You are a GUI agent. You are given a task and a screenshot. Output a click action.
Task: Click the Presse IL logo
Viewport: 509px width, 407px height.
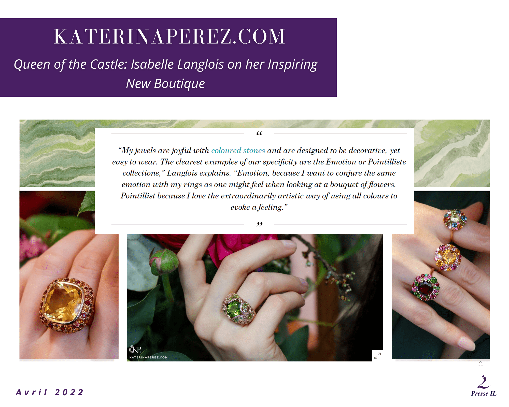coord(484,386)
